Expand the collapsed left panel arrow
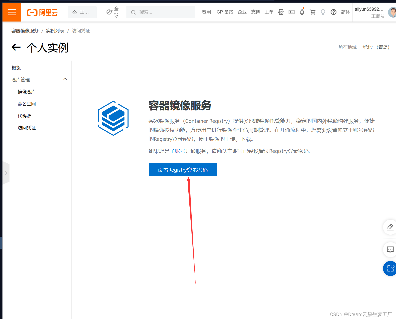396x319 pixels. (x=6, y=173)
